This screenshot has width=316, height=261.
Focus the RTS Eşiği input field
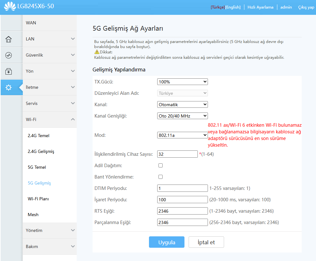pos(182,211)
